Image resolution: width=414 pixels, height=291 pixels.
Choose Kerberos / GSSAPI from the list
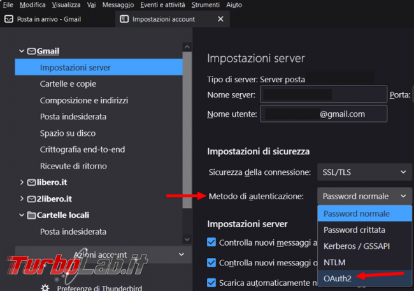click(x=364, y=246)
